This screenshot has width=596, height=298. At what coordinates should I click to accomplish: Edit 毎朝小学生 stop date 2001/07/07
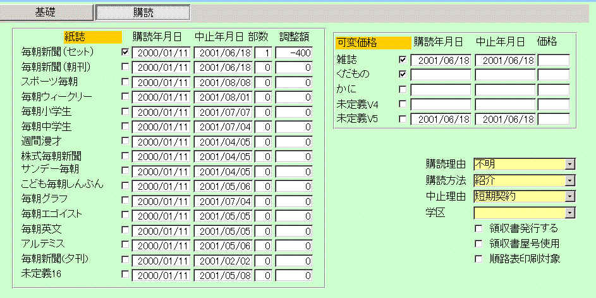(x=223, y=112)
